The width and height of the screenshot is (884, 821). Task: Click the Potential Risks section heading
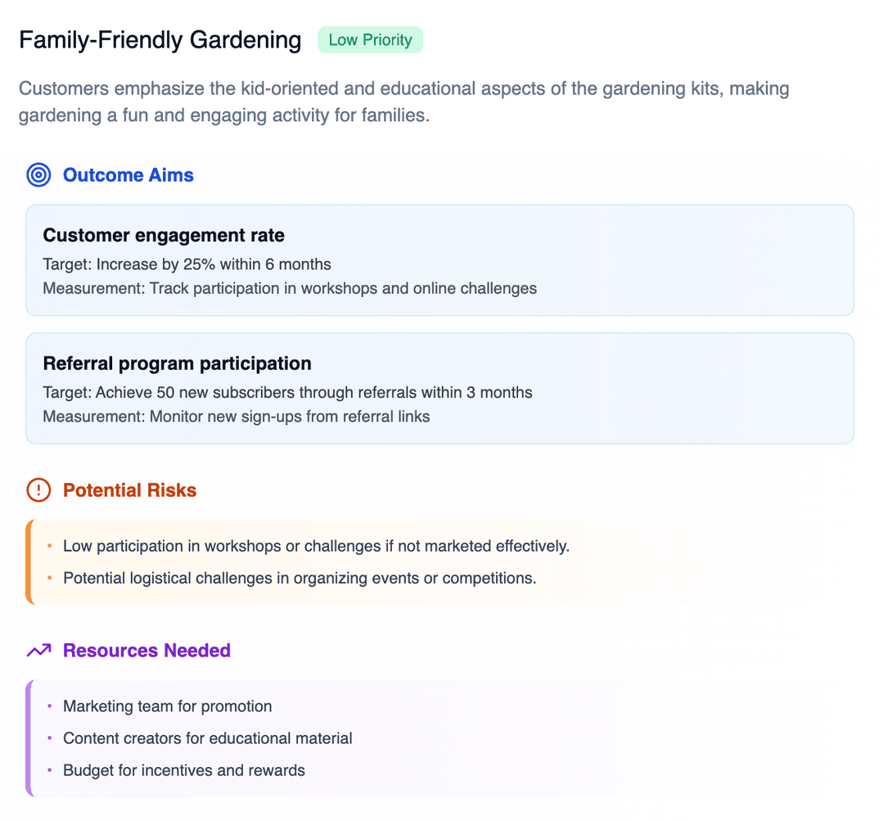click(129, 490)
